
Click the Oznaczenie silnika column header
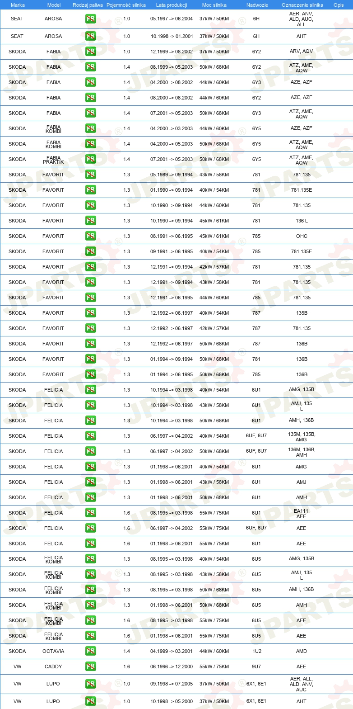[302, 5]
